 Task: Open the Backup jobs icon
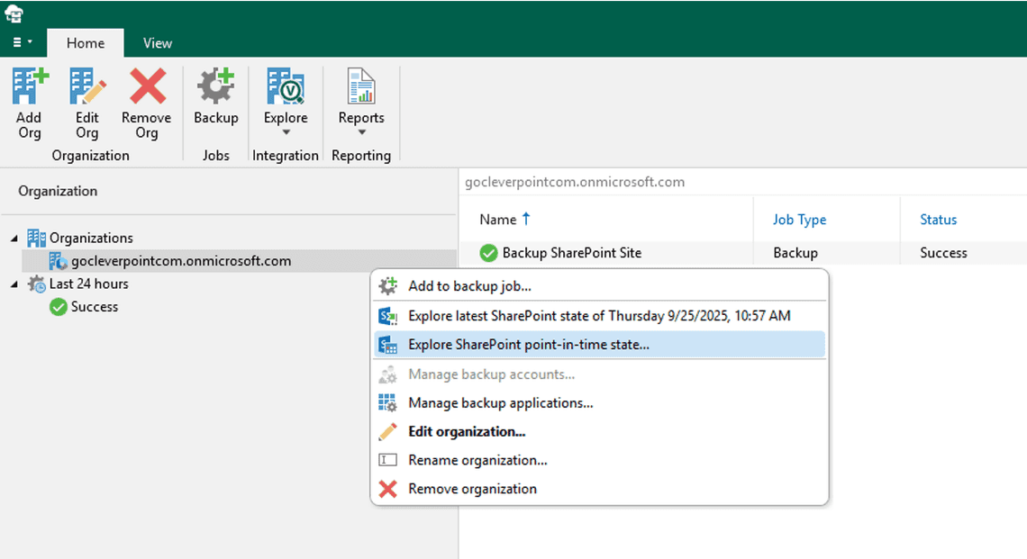(215, 90)
